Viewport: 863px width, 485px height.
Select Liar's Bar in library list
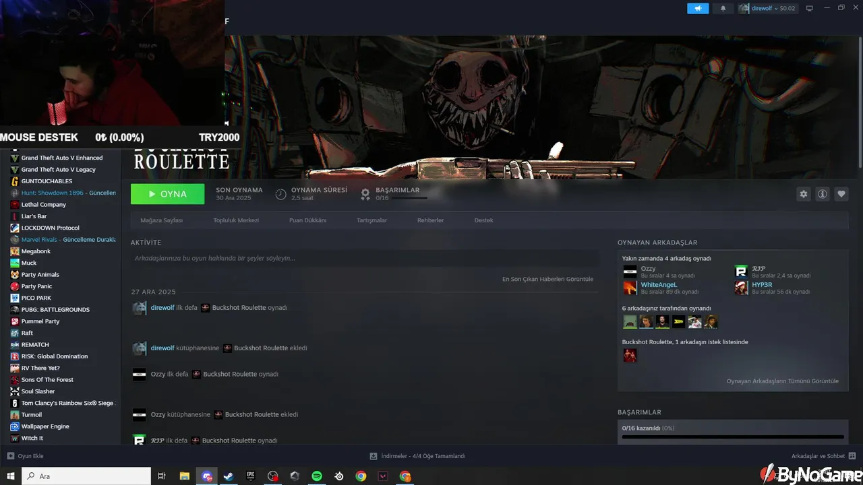pyautogui.click(x=34, y=216)
